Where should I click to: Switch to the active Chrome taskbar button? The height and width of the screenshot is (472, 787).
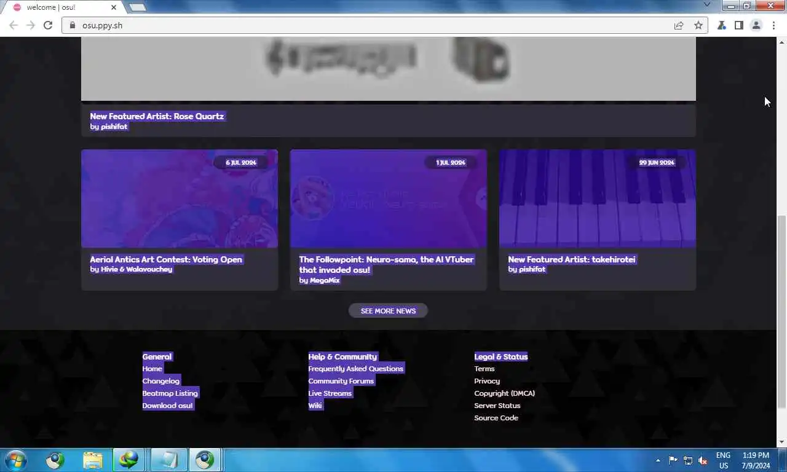[205, 460]
